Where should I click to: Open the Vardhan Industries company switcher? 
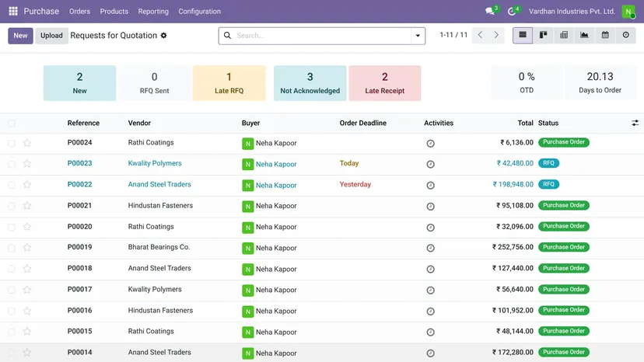[x=572, y=12]
